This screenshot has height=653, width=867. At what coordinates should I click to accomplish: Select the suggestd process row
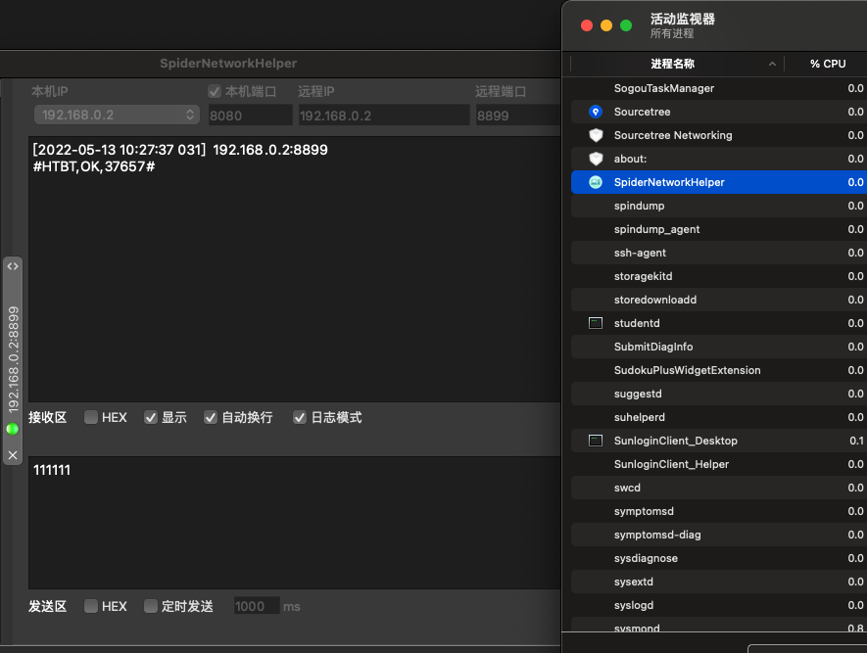point(719,394)
